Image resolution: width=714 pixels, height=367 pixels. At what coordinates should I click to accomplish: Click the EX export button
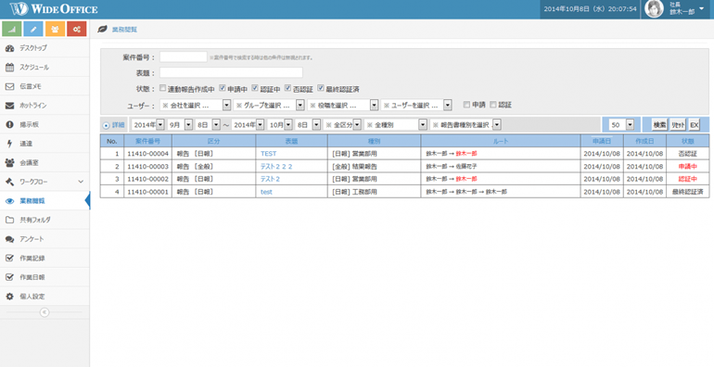(694, 125)
